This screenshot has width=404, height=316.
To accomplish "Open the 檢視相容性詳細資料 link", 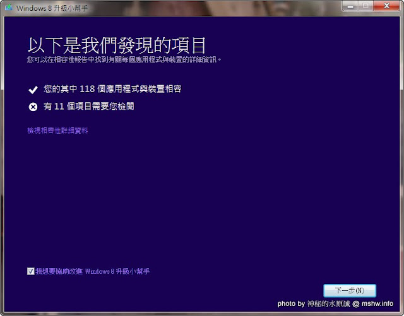I will tap(57, 131).
